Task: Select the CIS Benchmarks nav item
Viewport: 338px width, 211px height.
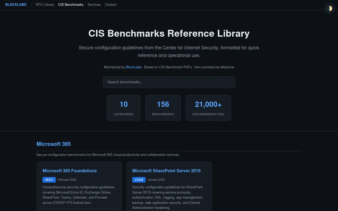Action: tap(71, 5)
